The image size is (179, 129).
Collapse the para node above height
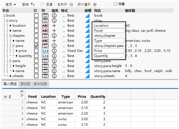point(10,61)
